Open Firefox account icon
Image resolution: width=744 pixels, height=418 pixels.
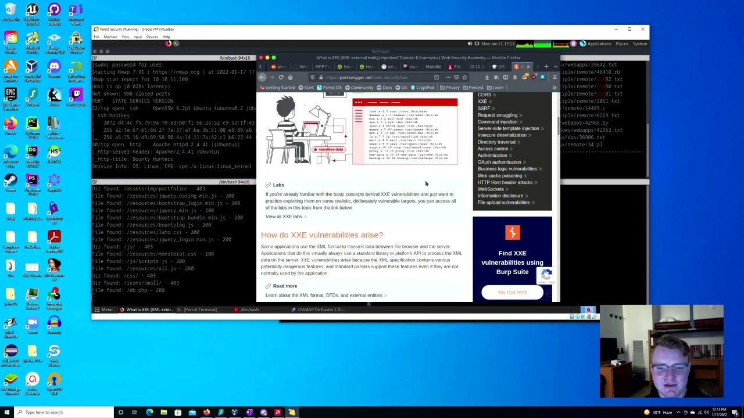point(514,77)
